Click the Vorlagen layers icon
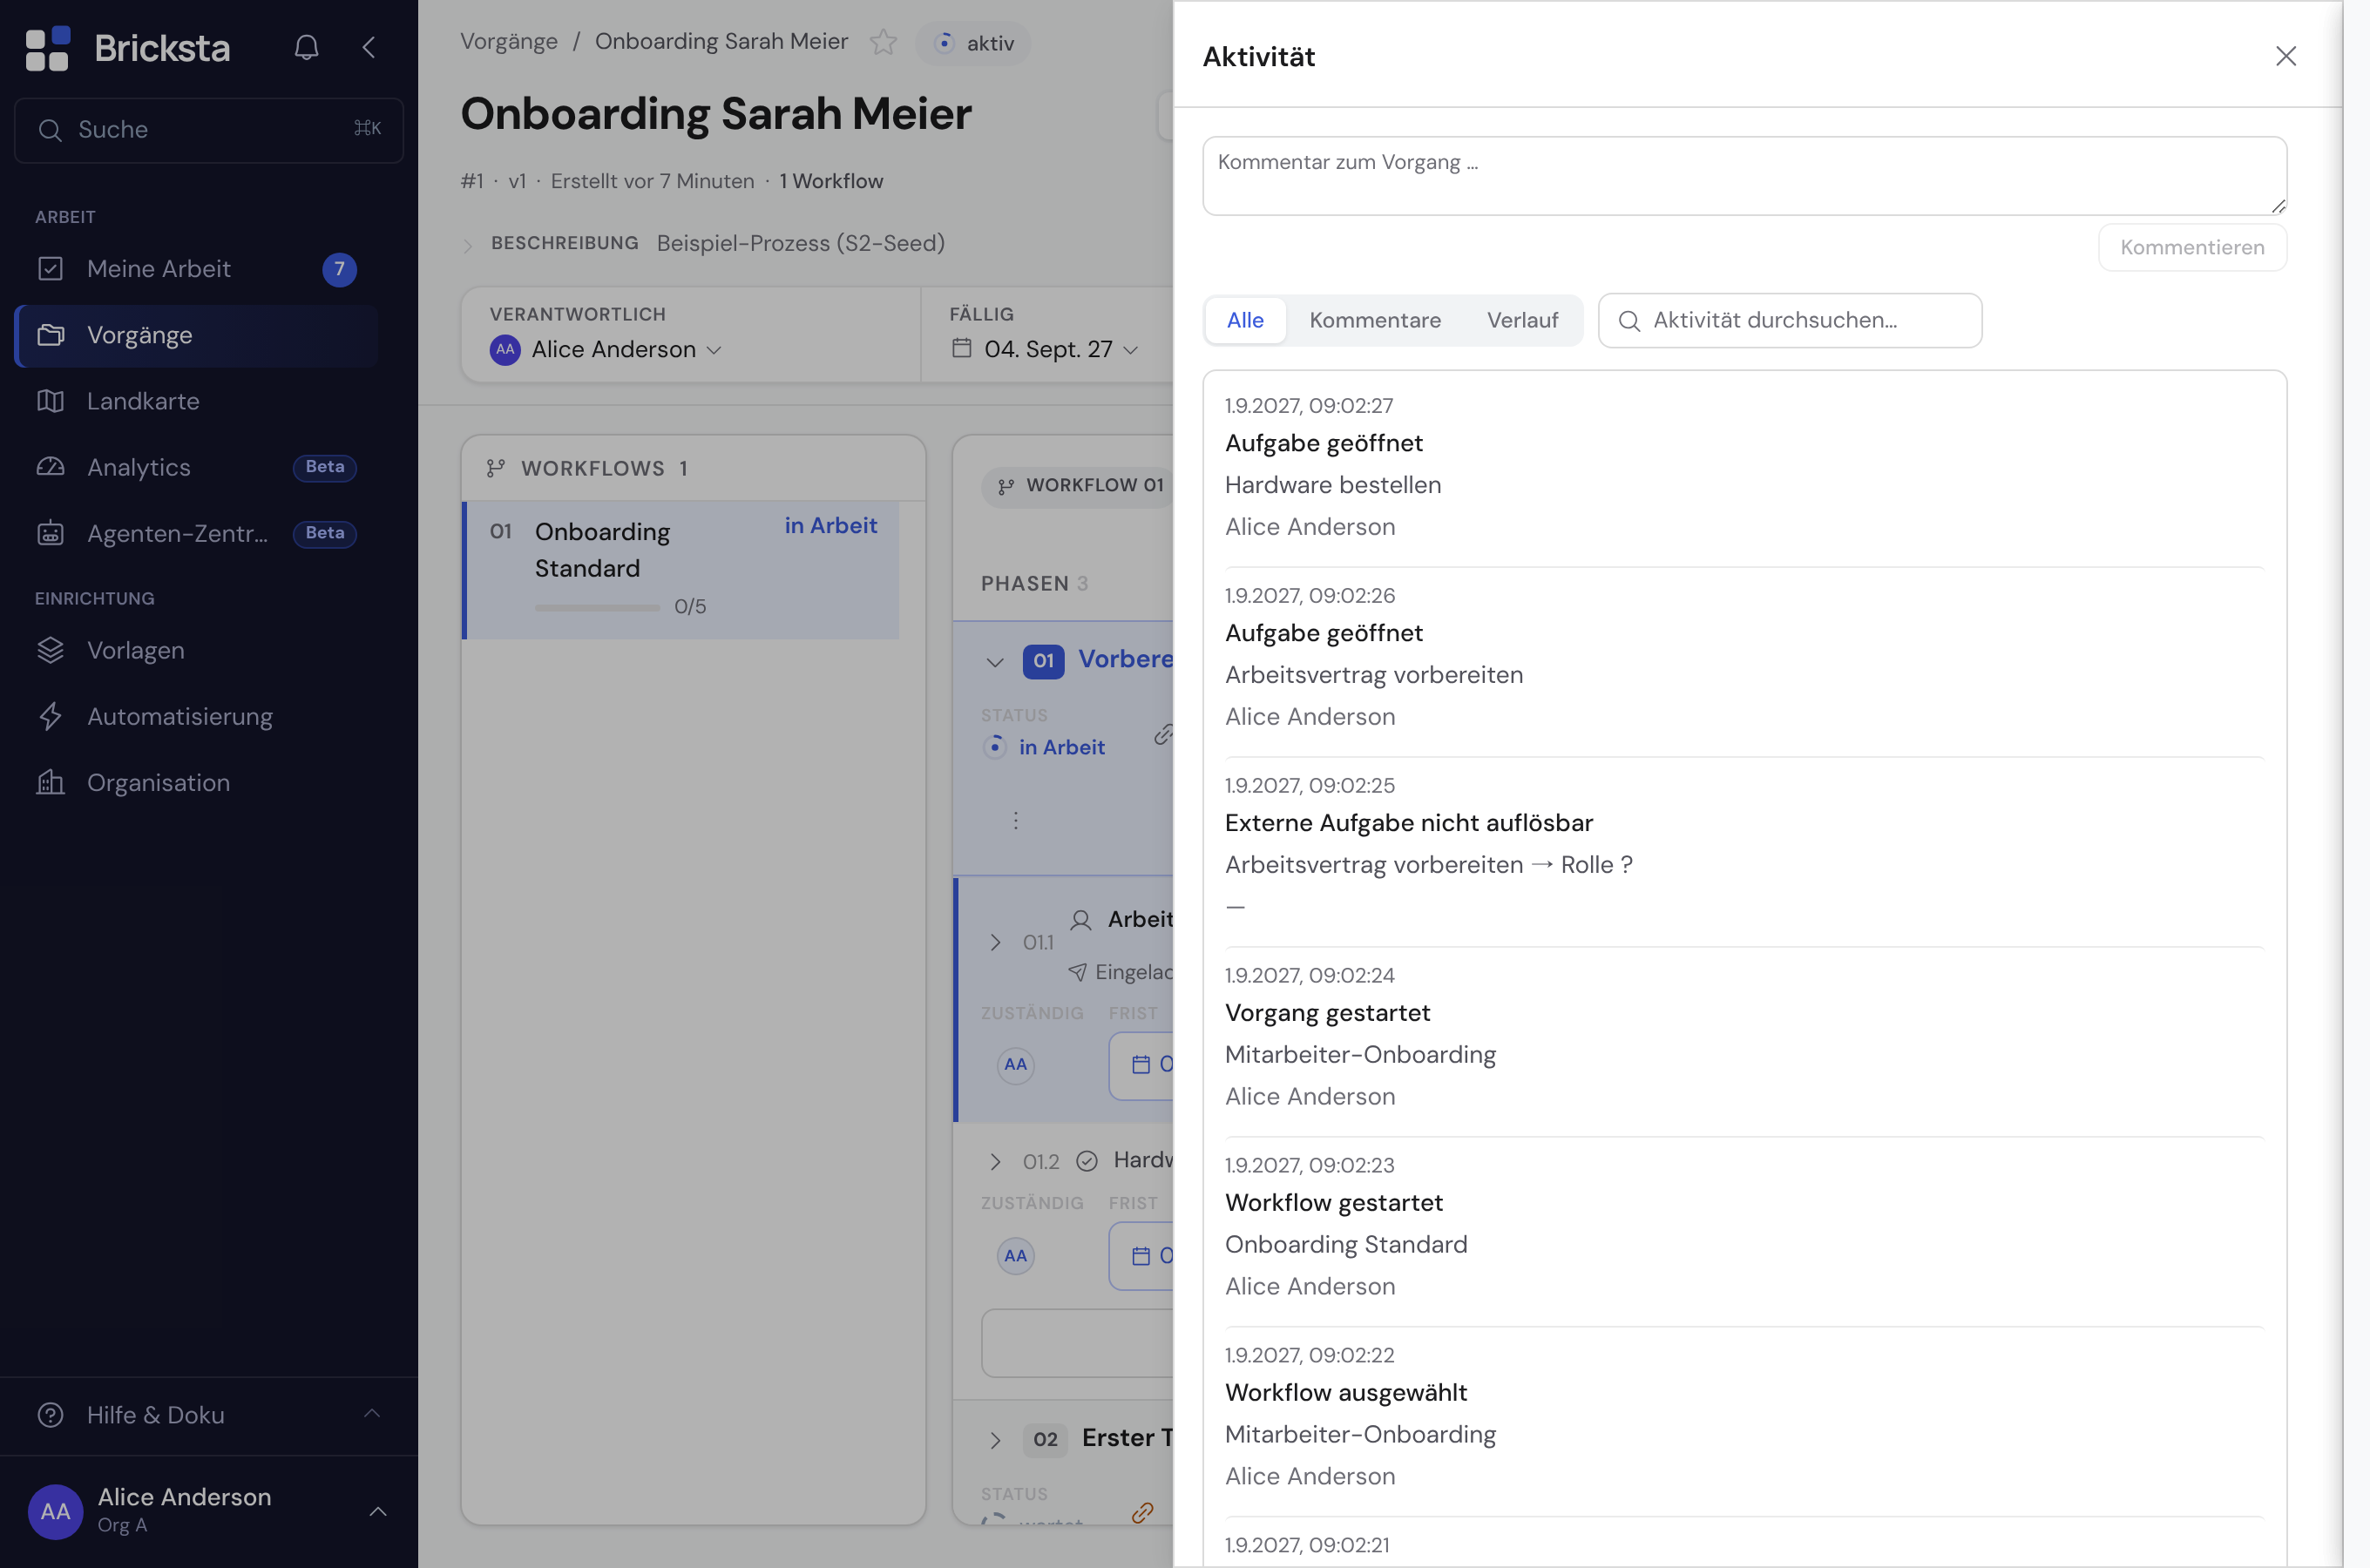 click(x=50, y=650)
